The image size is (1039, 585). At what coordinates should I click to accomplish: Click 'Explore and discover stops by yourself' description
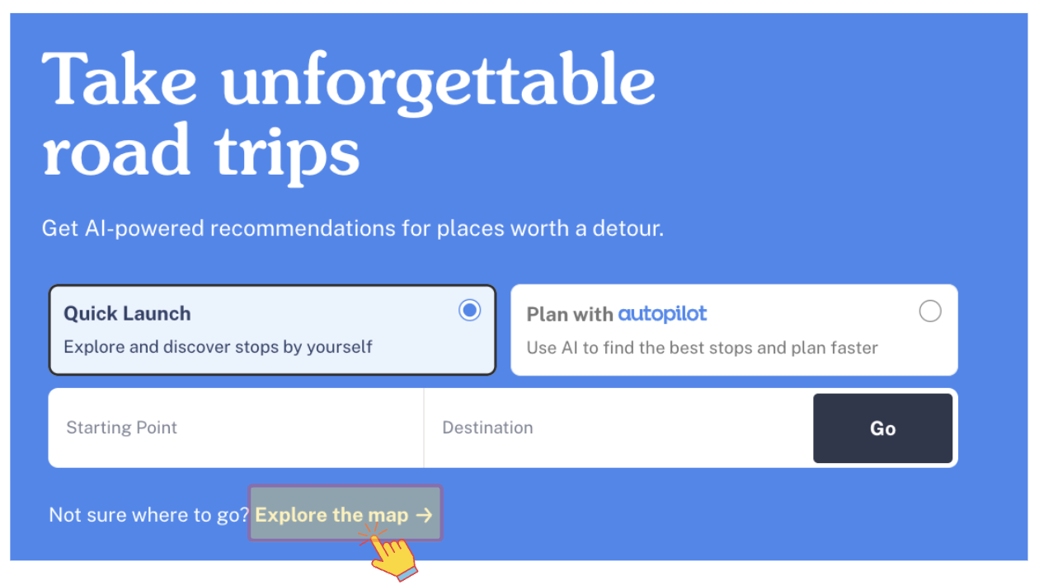pyautogui.click(x=218, y=347)
